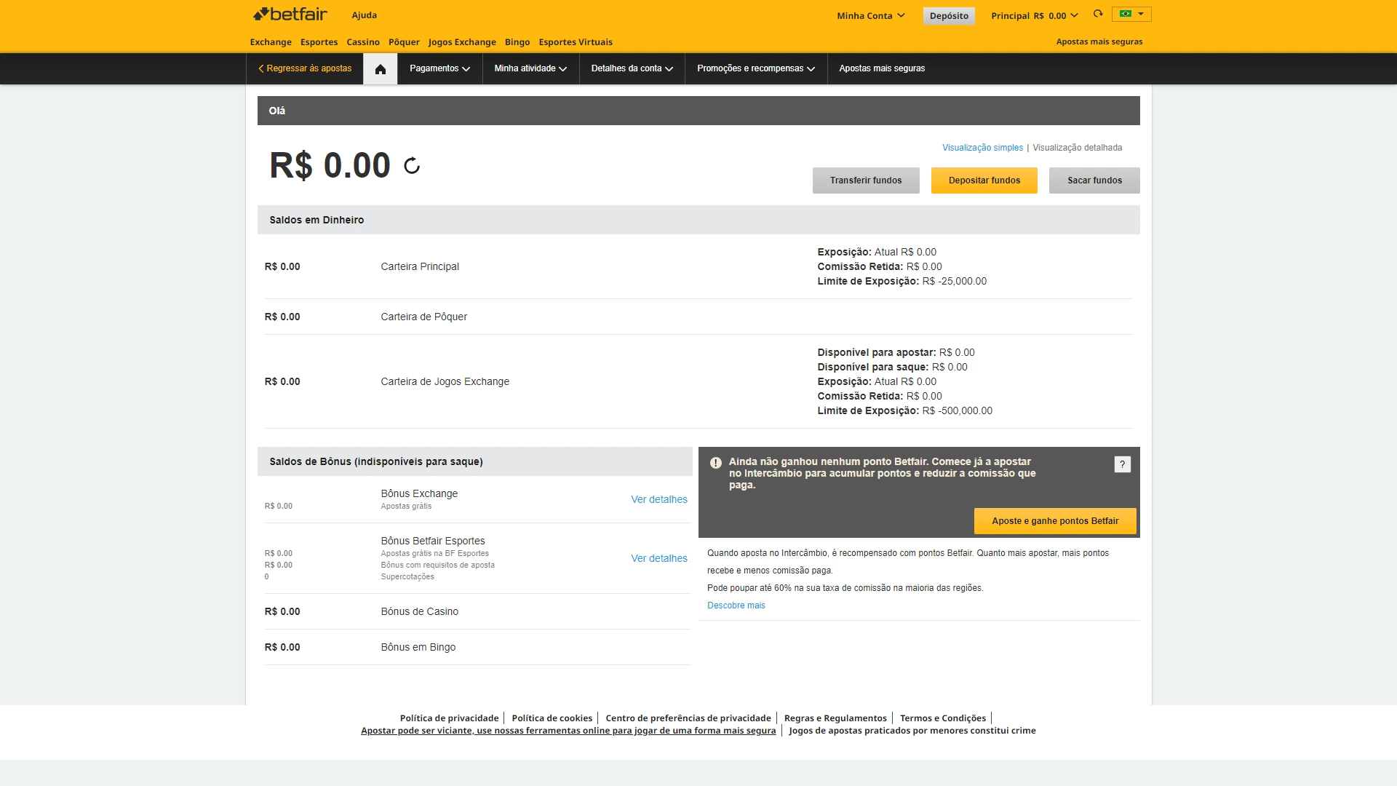
Task: Click the Depósito button in header
Action: coord(949,15)
